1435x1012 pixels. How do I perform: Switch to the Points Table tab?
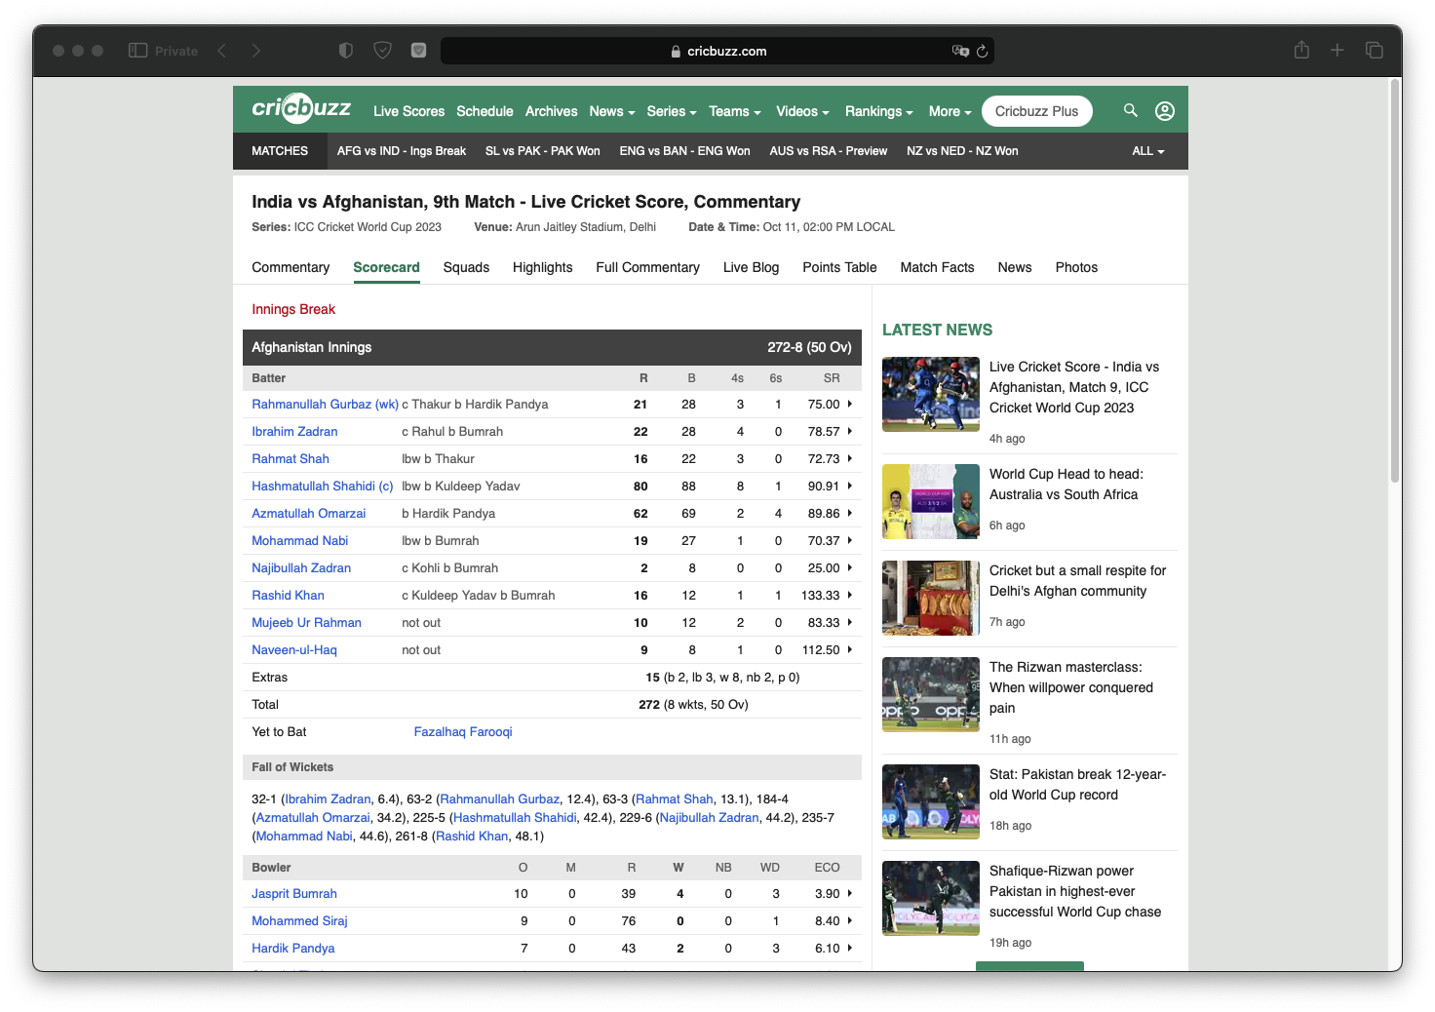point(838,267)
